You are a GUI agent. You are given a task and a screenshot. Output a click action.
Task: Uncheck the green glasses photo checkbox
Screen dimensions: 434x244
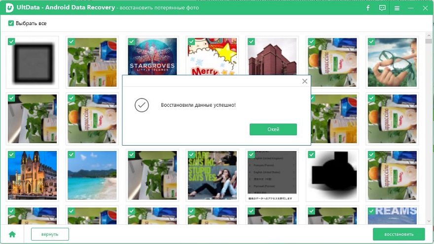tap(371, 42)
